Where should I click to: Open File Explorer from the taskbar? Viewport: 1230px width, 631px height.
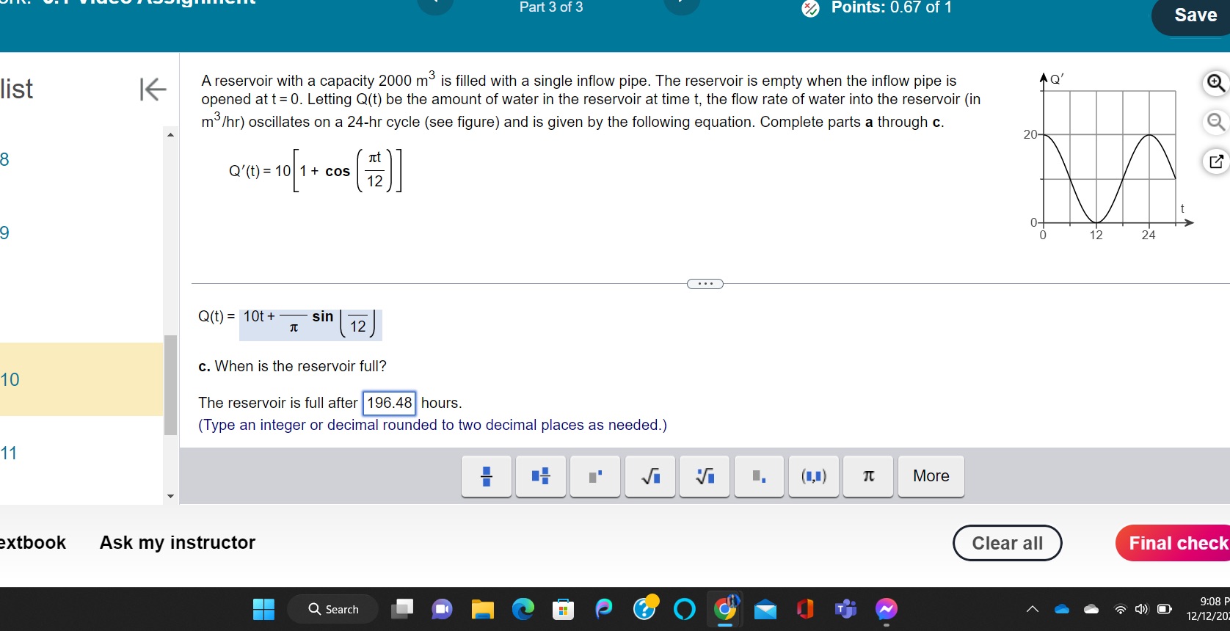point(482,609)
